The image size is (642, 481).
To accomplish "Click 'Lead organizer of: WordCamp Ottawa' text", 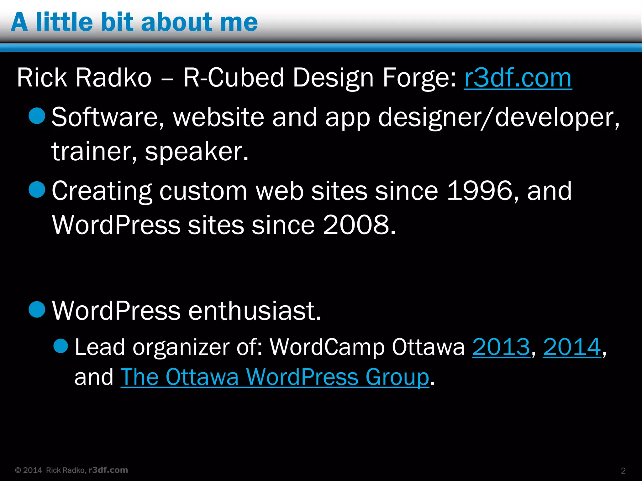I will click(270, 348).
